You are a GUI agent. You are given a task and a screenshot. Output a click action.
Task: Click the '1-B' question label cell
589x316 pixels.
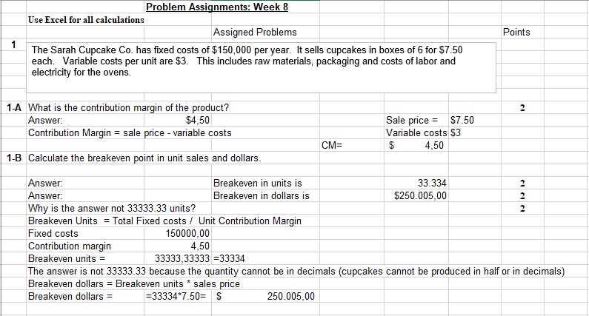click(14, 158)
